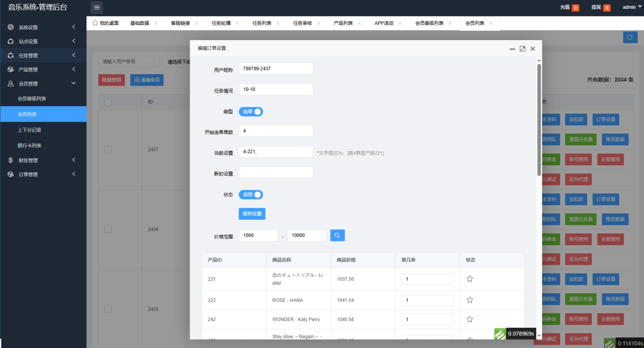
Task: Click the 订单管理 icon in sidebar
Action: pos(11,174)
